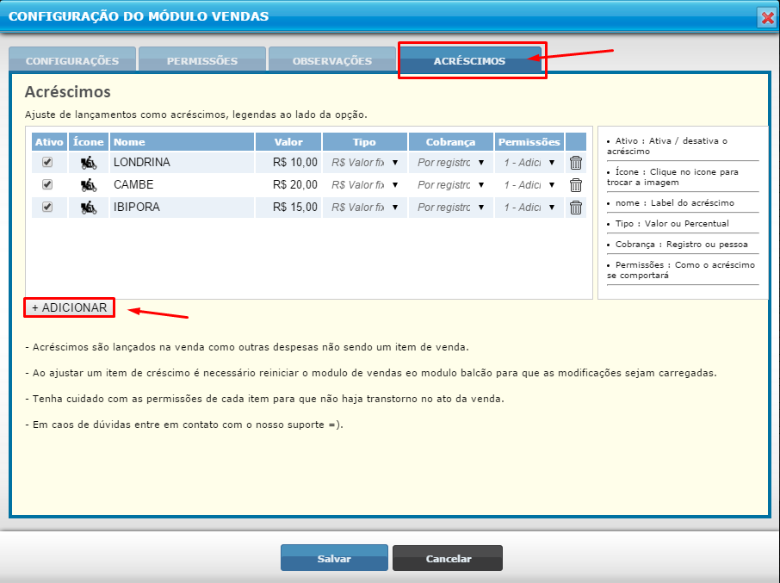Viewport: 780px width, 583px height.
Task: Switch to the Configurações tab
Action: (72, 60)
